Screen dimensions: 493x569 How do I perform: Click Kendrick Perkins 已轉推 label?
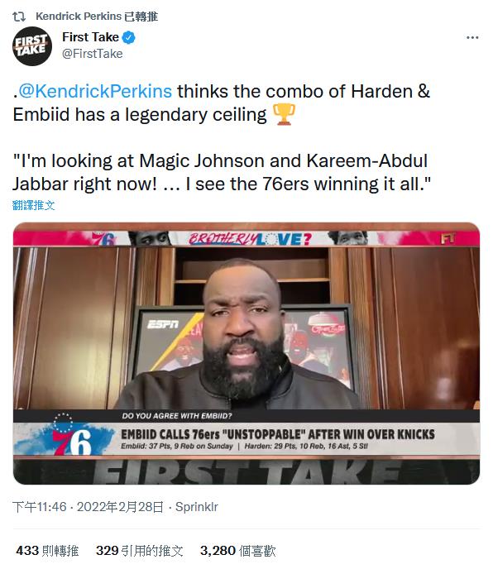(97, 17)
